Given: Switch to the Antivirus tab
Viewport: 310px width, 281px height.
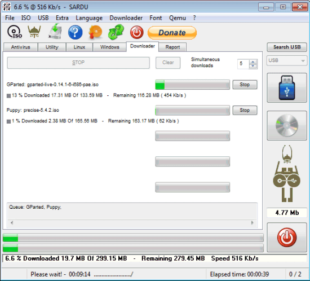Looking at the screenshot, I should [x=20, y=47].
